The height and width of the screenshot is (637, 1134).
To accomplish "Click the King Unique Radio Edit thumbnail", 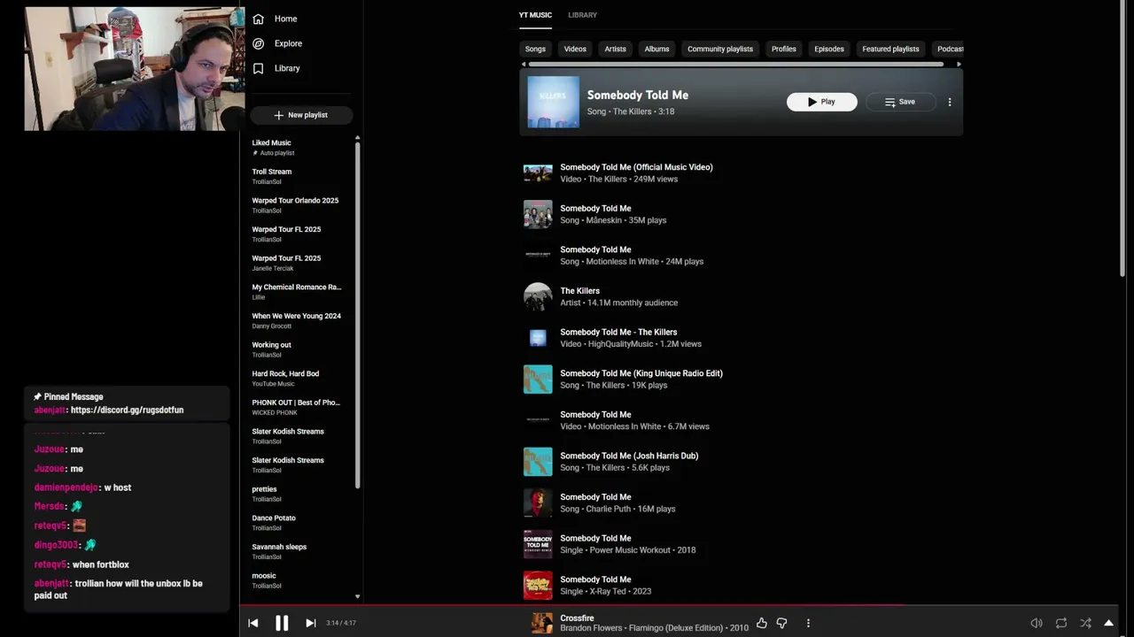I will (538, 379).
